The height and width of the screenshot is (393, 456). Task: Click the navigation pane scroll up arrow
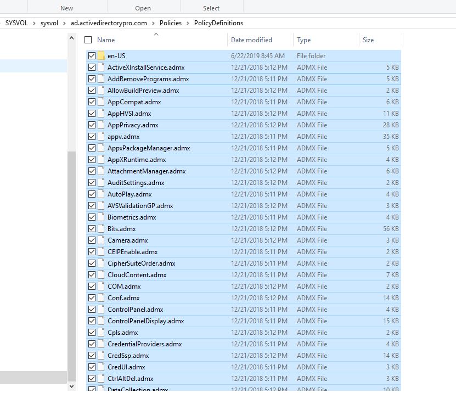tap(71, 38)
